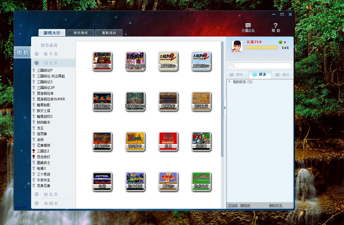
Task: Collapse the 闯关类 category
Action: click(x=53, y=63)
